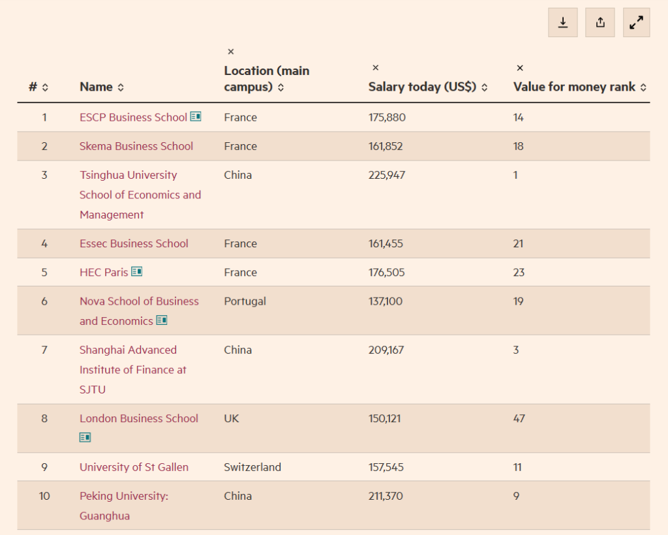Open profile icon under London Business School
Image resolution: width=668 pixels, height=535 pixels.
pyautogui.click(x=85, y=437)
